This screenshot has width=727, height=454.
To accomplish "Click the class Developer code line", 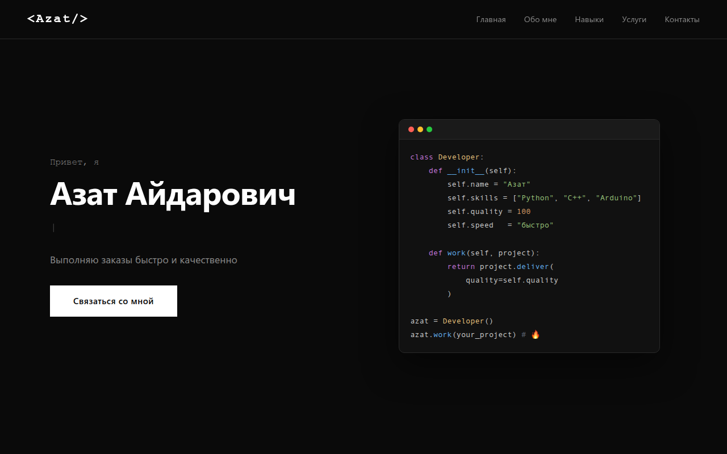I will coord(447,157).
